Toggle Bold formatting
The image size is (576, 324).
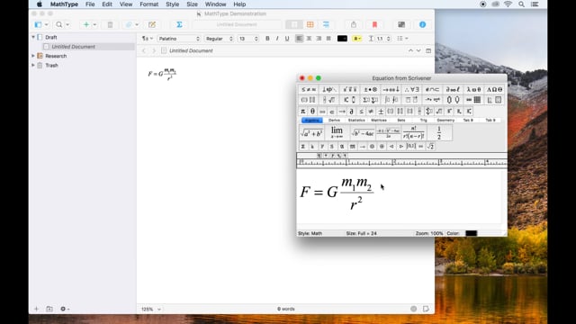267,39
